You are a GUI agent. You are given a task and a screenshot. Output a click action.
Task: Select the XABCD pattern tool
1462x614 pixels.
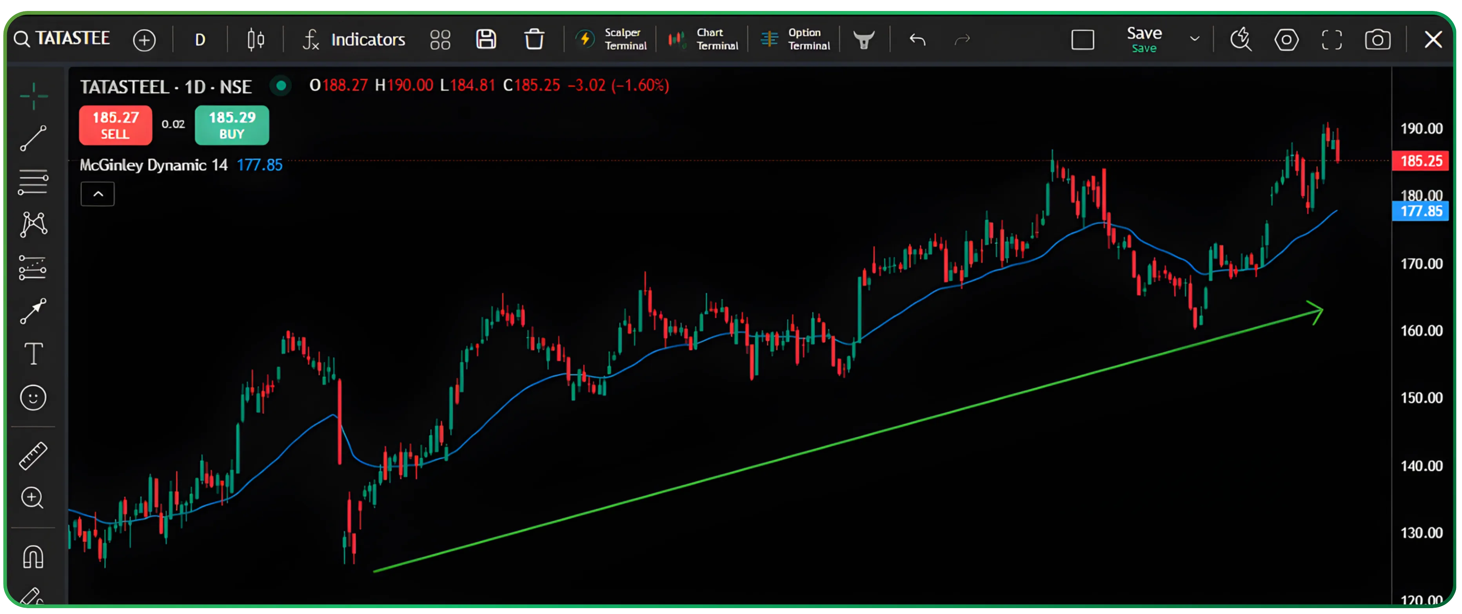[x=33, y=224]
